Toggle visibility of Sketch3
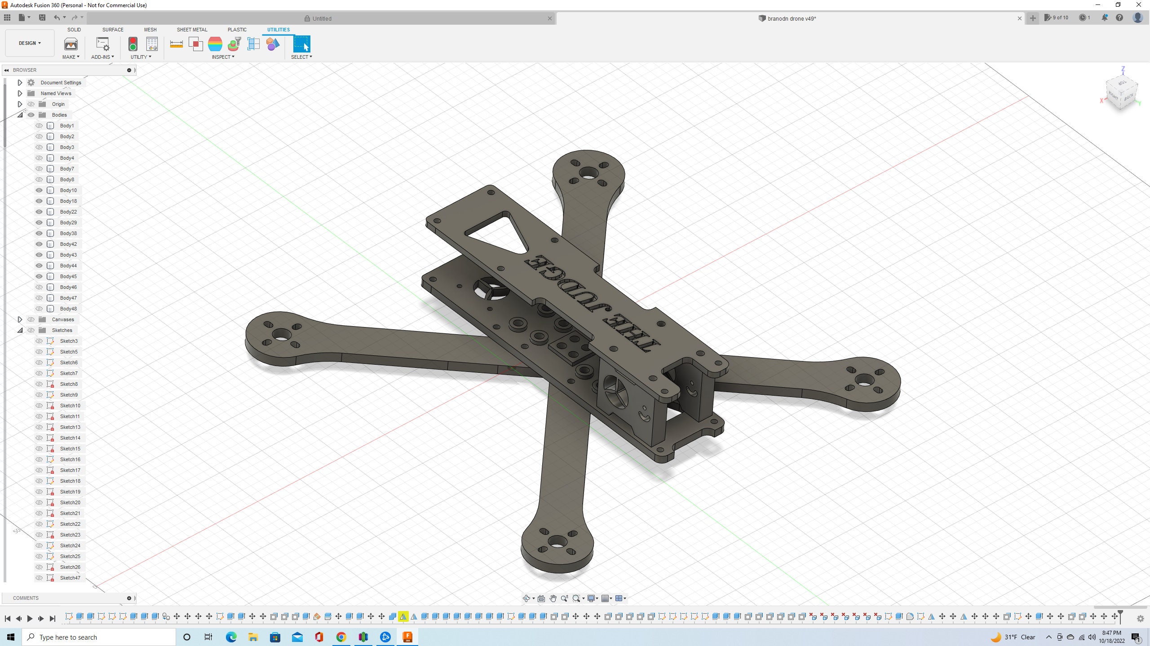This screenshot has width=1150, height=646. coord(39,341)
